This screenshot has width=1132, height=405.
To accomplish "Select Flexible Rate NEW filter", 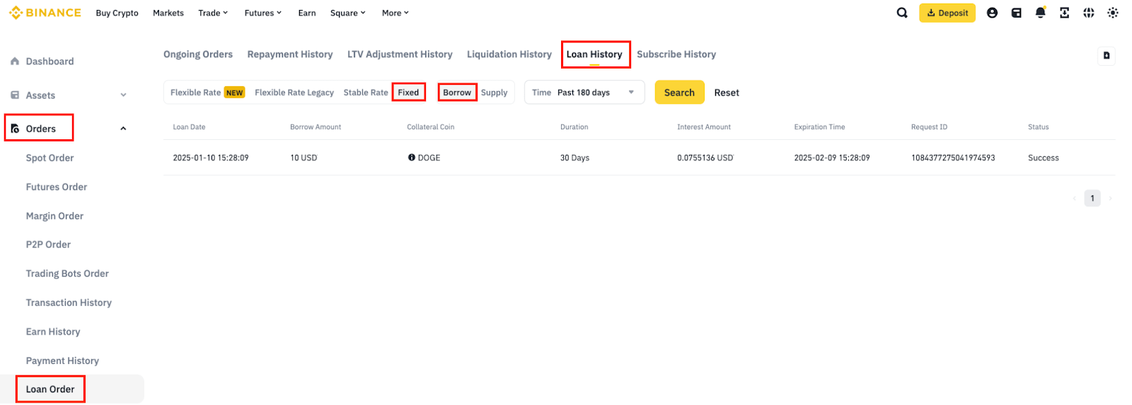I will click(207, 93).
